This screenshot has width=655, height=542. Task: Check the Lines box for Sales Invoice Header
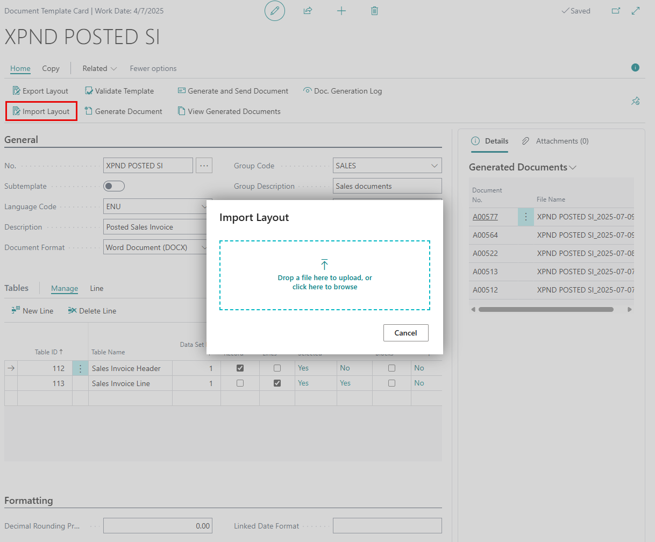tap(277, 368)
